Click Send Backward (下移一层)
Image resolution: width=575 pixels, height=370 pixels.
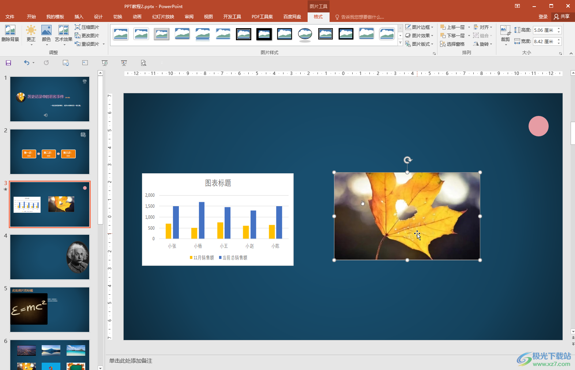point(452,35)
